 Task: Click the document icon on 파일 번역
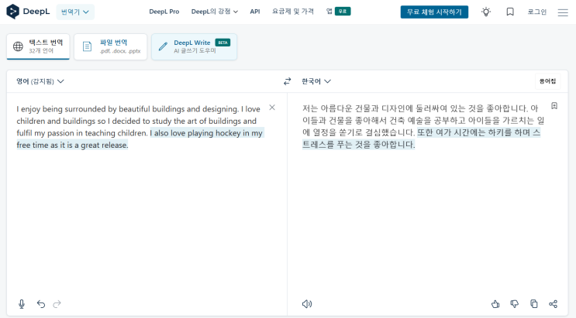tap(87, 46)
